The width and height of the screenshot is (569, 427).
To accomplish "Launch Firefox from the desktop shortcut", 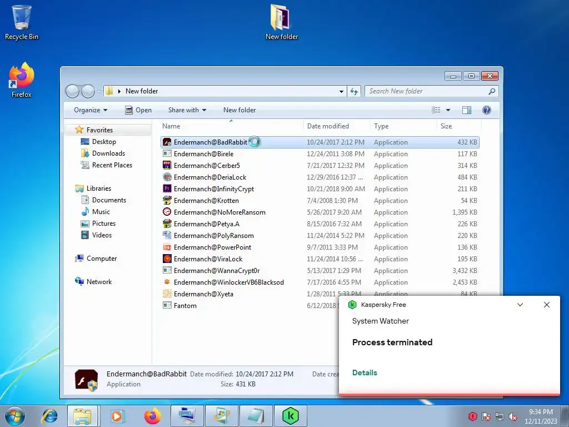I will pyautogui.click(x=22, y=80).
